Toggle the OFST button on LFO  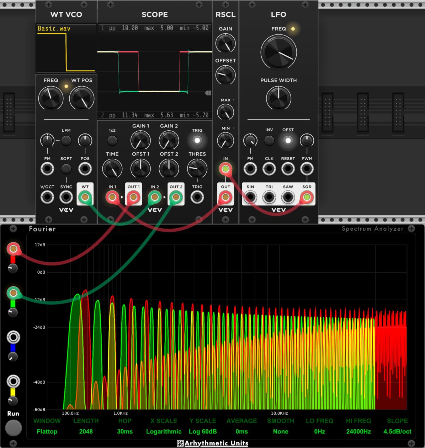(288, 141)
